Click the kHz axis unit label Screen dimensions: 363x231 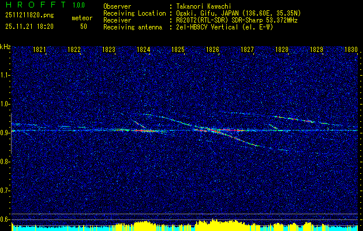tap(5, 47)
